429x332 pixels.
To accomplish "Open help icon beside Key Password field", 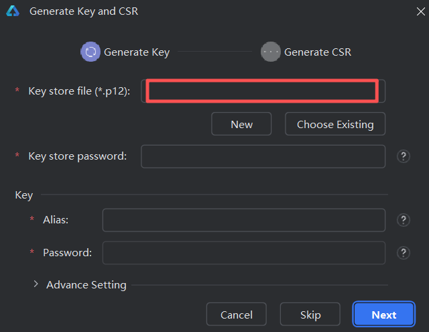I will tap(403, 253).
